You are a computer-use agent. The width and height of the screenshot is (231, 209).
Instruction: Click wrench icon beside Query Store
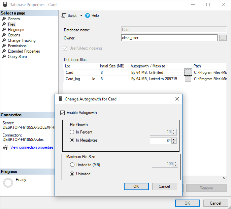point(4,57)
